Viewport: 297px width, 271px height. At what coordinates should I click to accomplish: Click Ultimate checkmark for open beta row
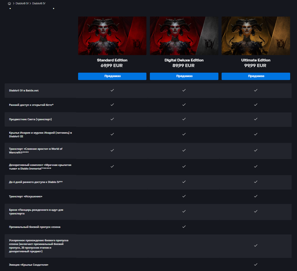point(256,105)
